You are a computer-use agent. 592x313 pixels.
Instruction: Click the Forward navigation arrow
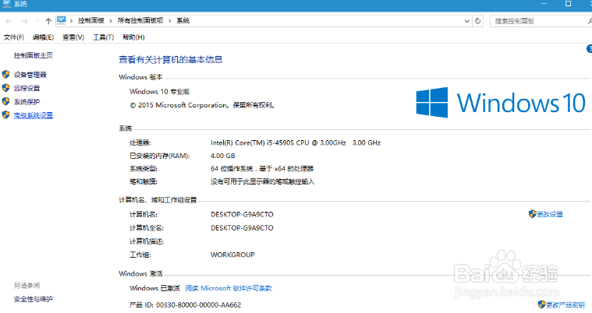click(24, 21)
